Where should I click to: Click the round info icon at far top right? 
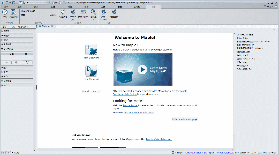276,6
